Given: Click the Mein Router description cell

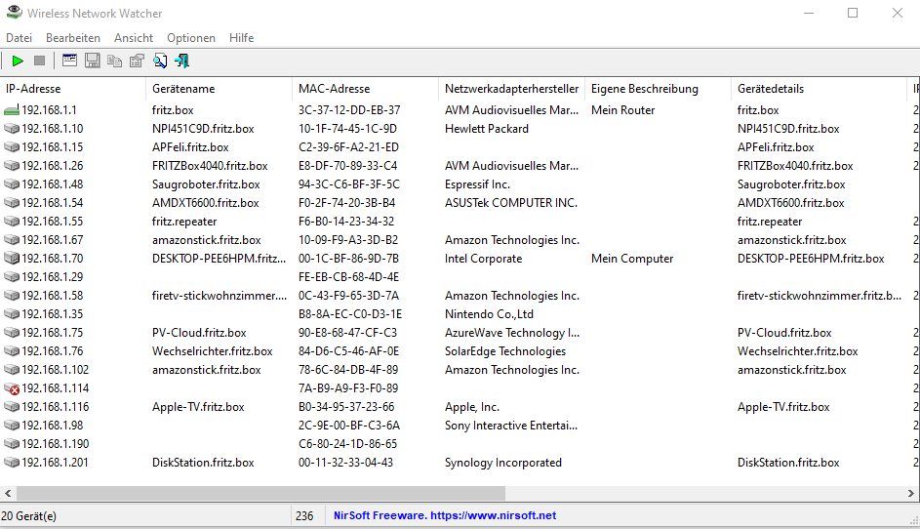Looking at the screenshot, I should point(622,109).
